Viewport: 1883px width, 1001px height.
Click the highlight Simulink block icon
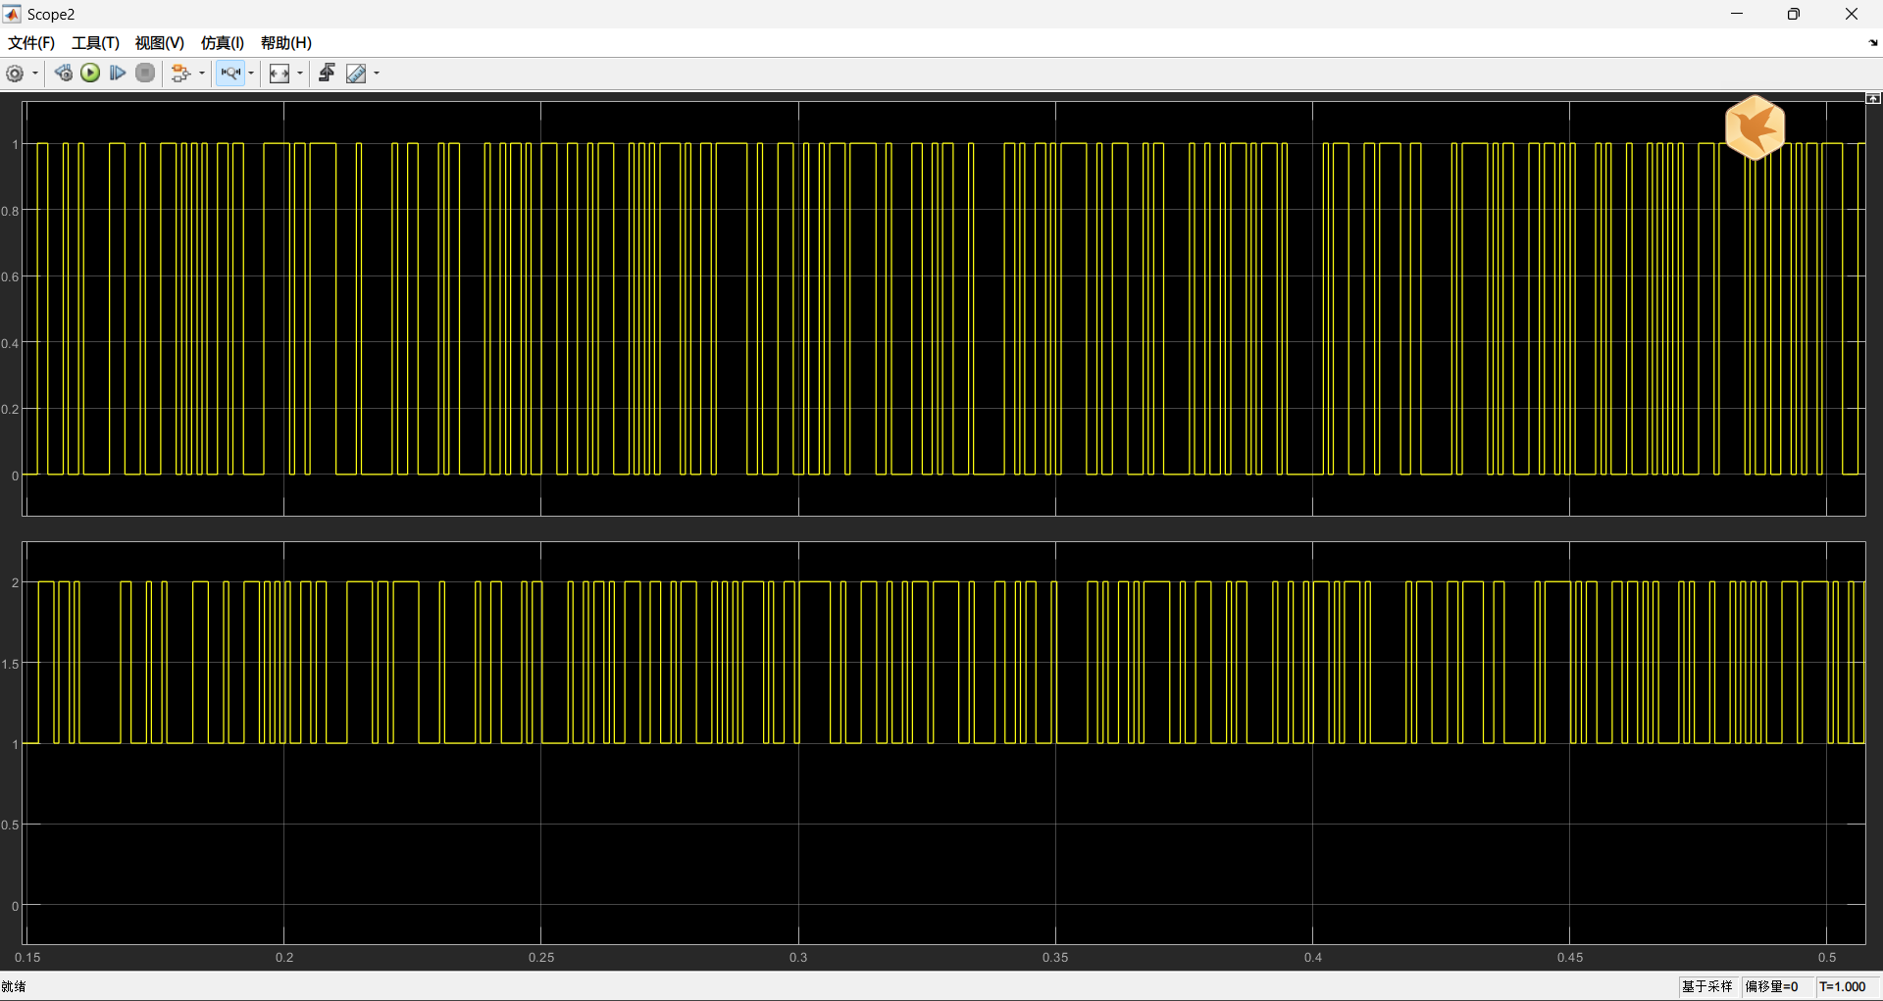click(180, 74)
